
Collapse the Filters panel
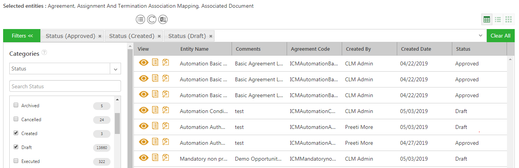tap(22, 36)
